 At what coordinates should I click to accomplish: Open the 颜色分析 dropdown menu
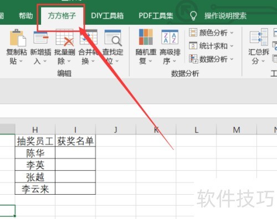pos(232,33)
